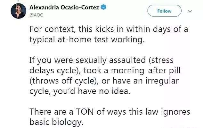The height and width of the screenshot is (128, 203).
Task: Open Alexandria Ocasio-Cortez profile picture
Action: (x=19, y=11)
